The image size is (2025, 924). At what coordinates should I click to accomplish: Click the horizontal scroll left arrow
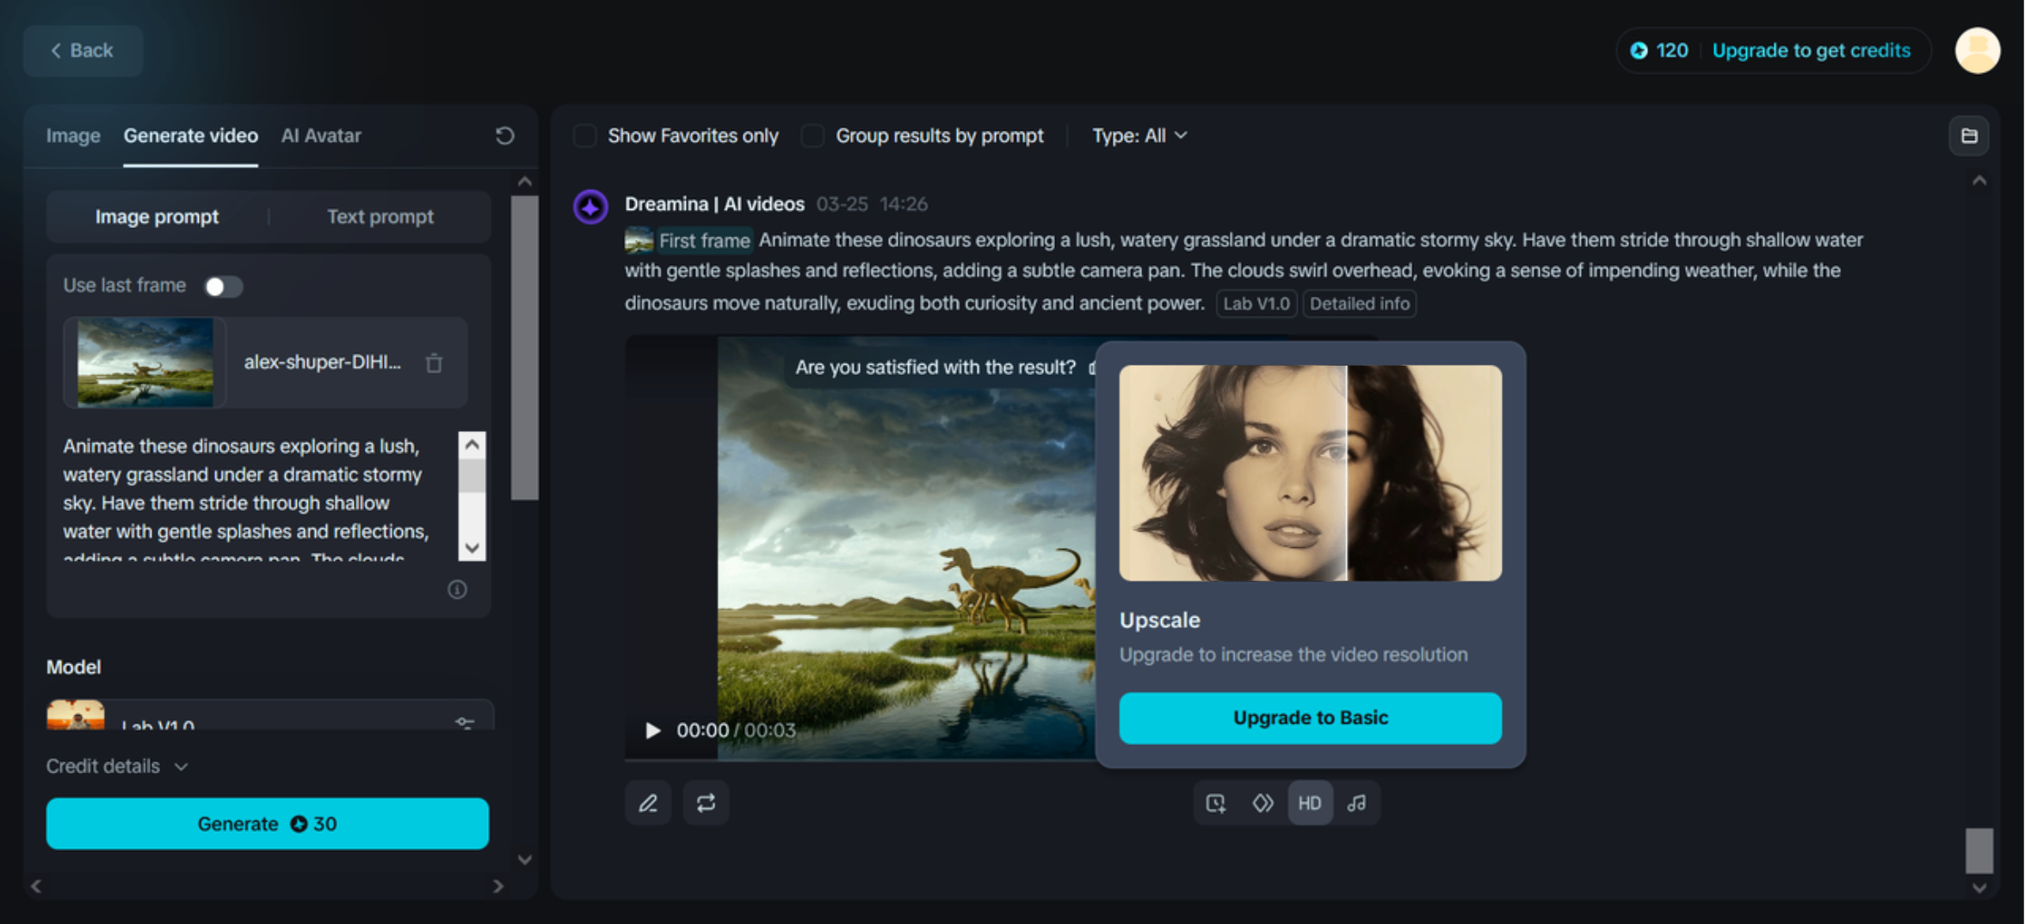tap(36, 885)
